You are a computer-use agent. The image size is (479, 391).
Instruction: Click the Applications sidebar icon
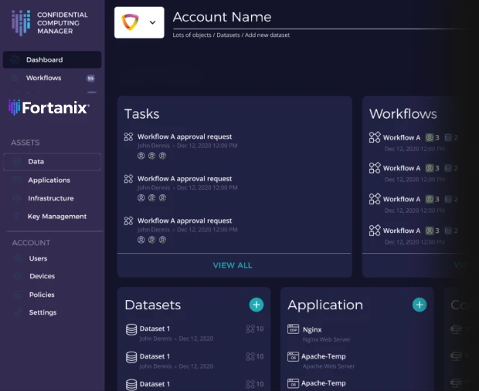point(16,180)
